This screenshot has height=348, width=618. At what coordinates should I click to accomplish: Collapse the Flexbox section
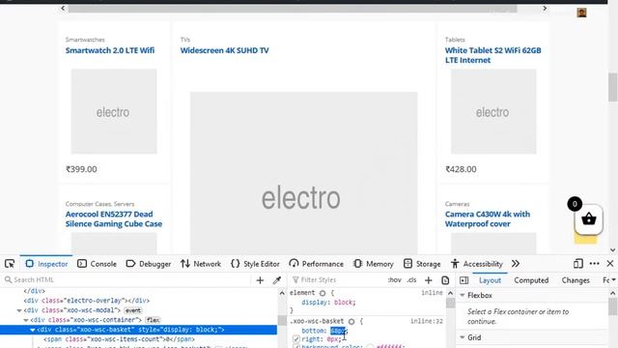[463, 295]
